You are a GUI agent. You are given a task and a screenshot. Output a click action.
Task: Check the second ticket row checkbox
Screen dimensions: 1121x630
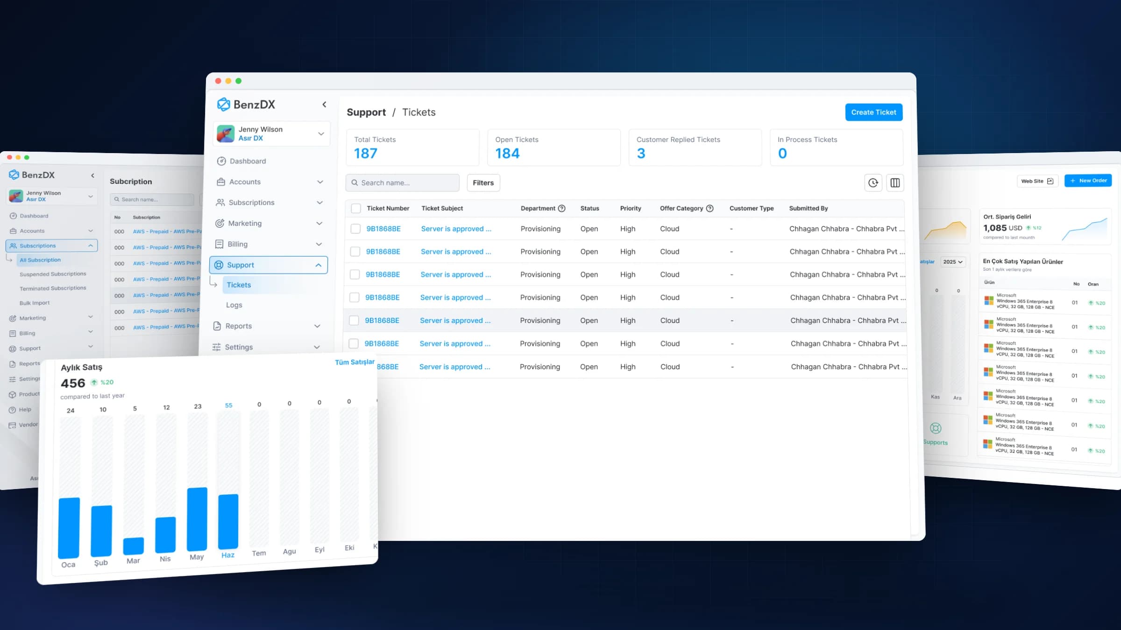coord(355,252)
